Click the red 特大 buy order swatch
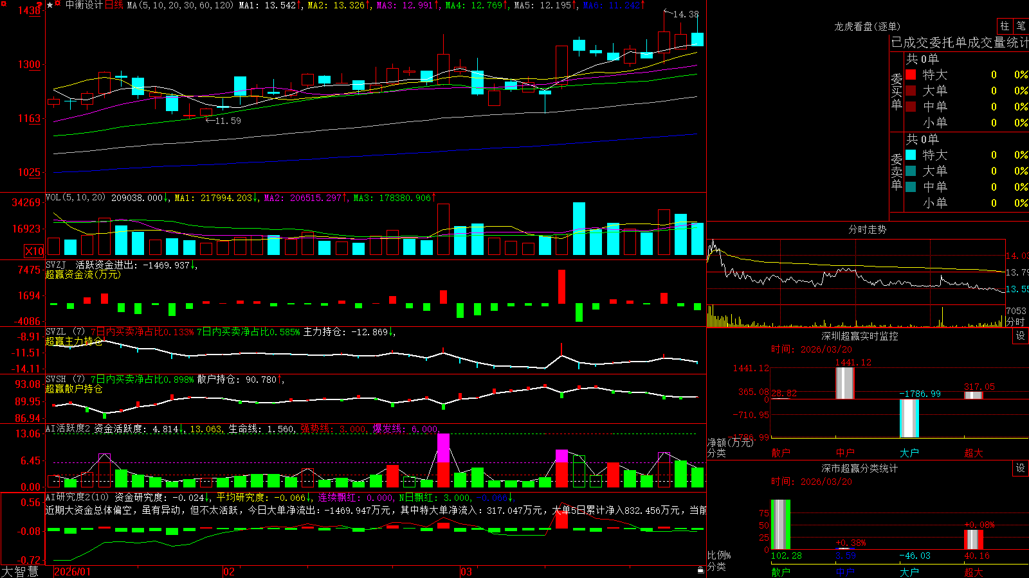The height and width of the screenshot is (578, 1029). (911, 74)
